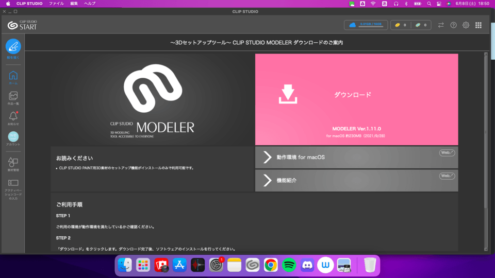The height and width of the screenshot is (278, 495).
Task: Open System Preferences in Dock
Action: [216, 265]
